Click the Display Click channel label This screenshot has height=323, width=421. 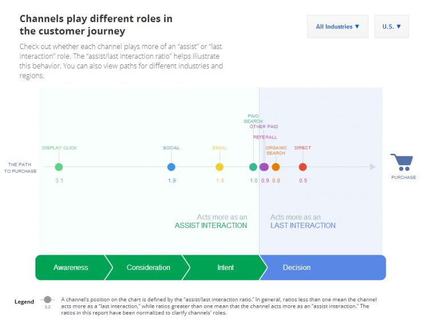59,148
